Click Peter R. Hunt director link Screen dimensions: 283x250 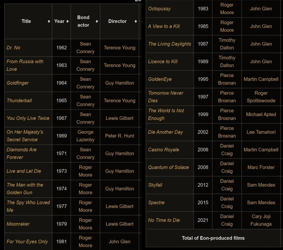(119, 136)
